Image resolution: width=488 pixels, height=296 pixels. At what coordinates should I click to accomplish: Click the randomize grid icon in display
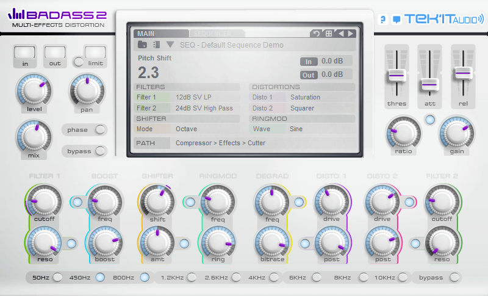[x=329, y=34]
